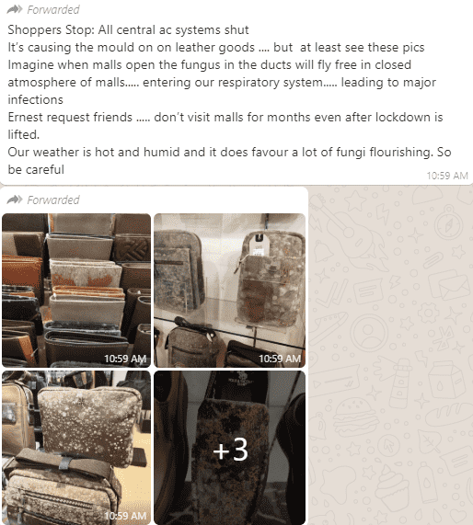
Task: Open the '+3' more photos tile
Action: [x=230, y=448]
